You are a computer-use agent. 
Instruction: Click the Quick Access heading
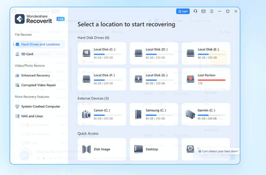point(88,133)
